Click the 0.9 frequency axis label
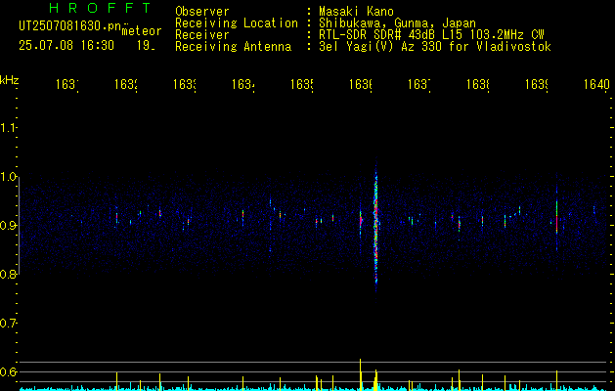The image size is (615, 391). click(8, 226)
